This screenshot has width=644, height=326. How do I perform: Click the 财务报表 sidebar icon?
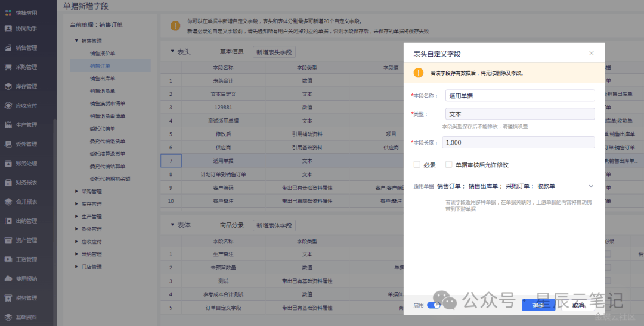click(x=8, y=183)
